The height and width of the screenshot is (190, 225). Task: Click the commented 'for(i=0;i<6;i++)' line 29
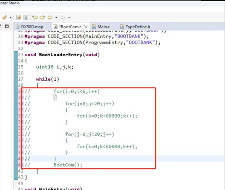(x=76, y=91)
